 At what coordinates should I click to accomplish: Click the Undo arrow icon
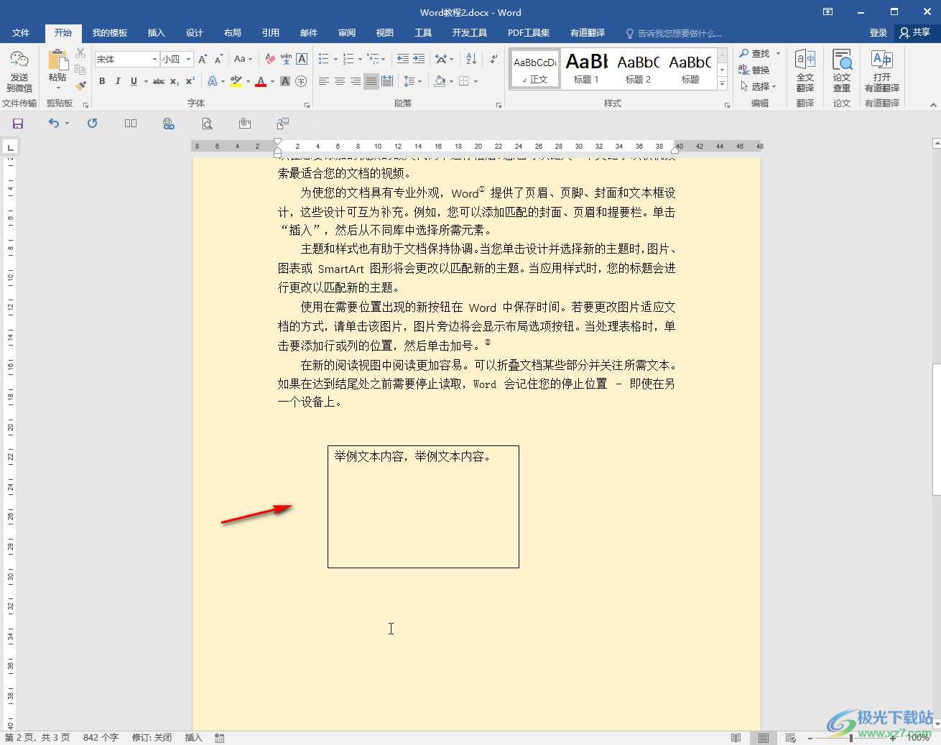click(54, 124)
